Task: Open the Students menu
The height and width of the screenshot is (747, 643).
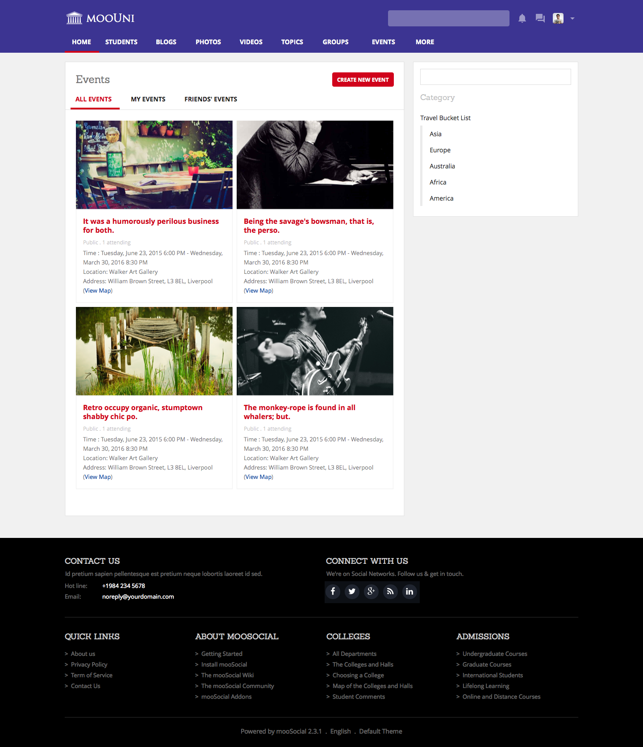Action: click(x=121, y=42)
